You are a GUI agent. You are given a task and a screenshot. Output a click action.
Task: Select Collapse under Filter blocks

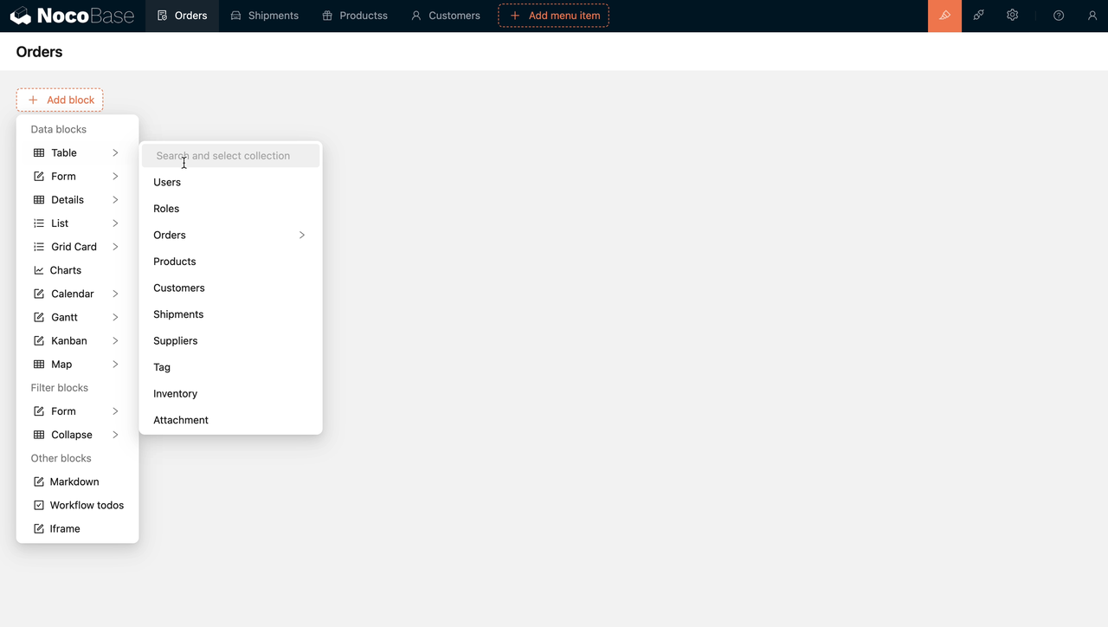coord(77,435)
